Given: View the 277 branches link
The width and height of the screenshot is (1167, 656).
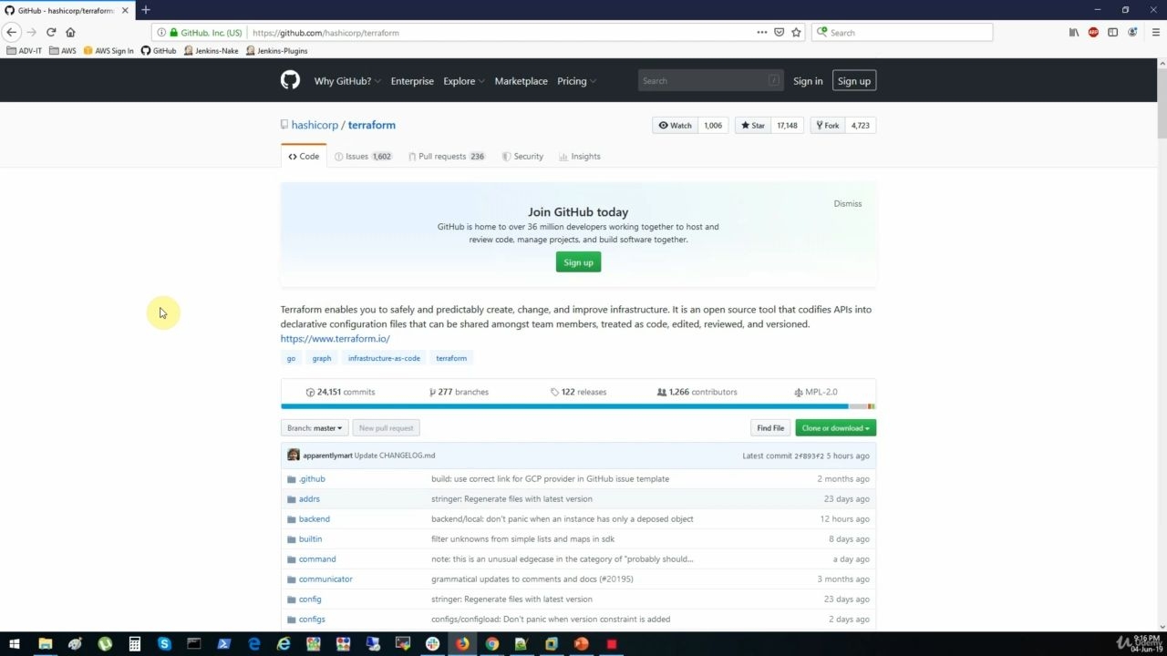Looking at the screenshot, I should pos(460,392).
